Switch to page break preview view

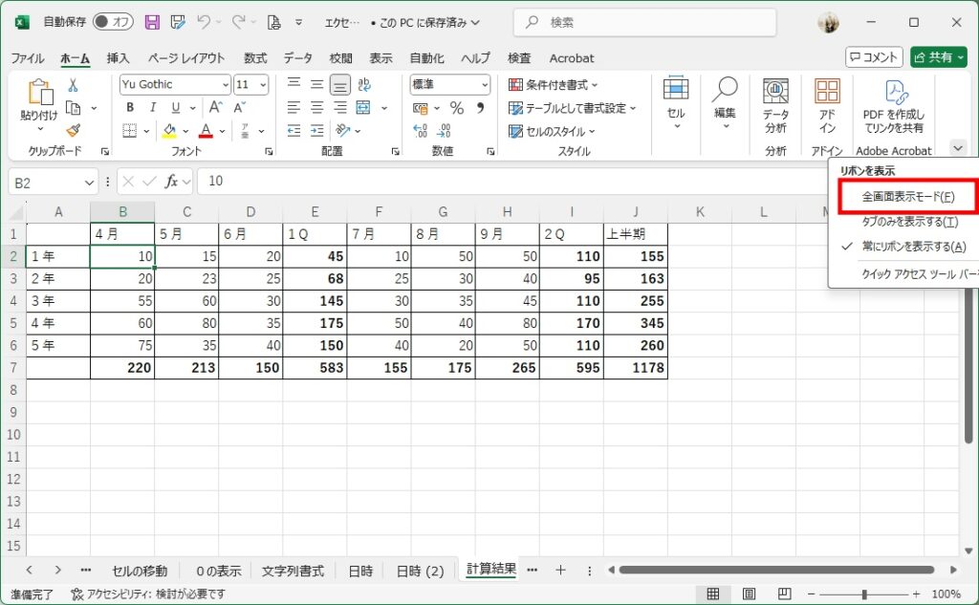[x=785, y=594]
